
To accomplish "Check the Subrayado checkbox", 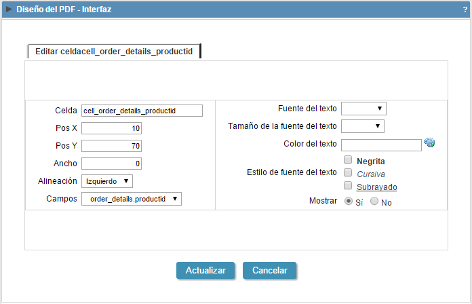I will click(x=348, y=185).
